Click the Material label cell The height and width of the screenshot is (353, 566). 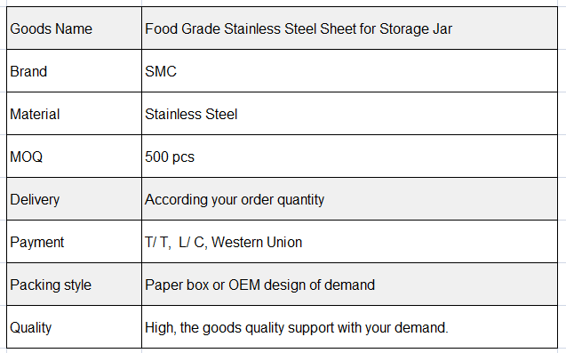point(74,114)
